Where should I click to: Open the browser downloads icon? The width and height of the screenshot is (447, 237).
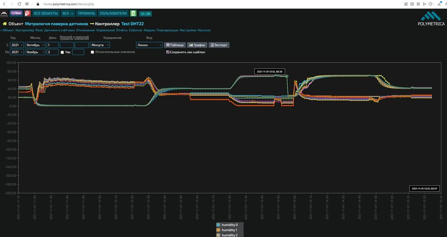point(440,3)
